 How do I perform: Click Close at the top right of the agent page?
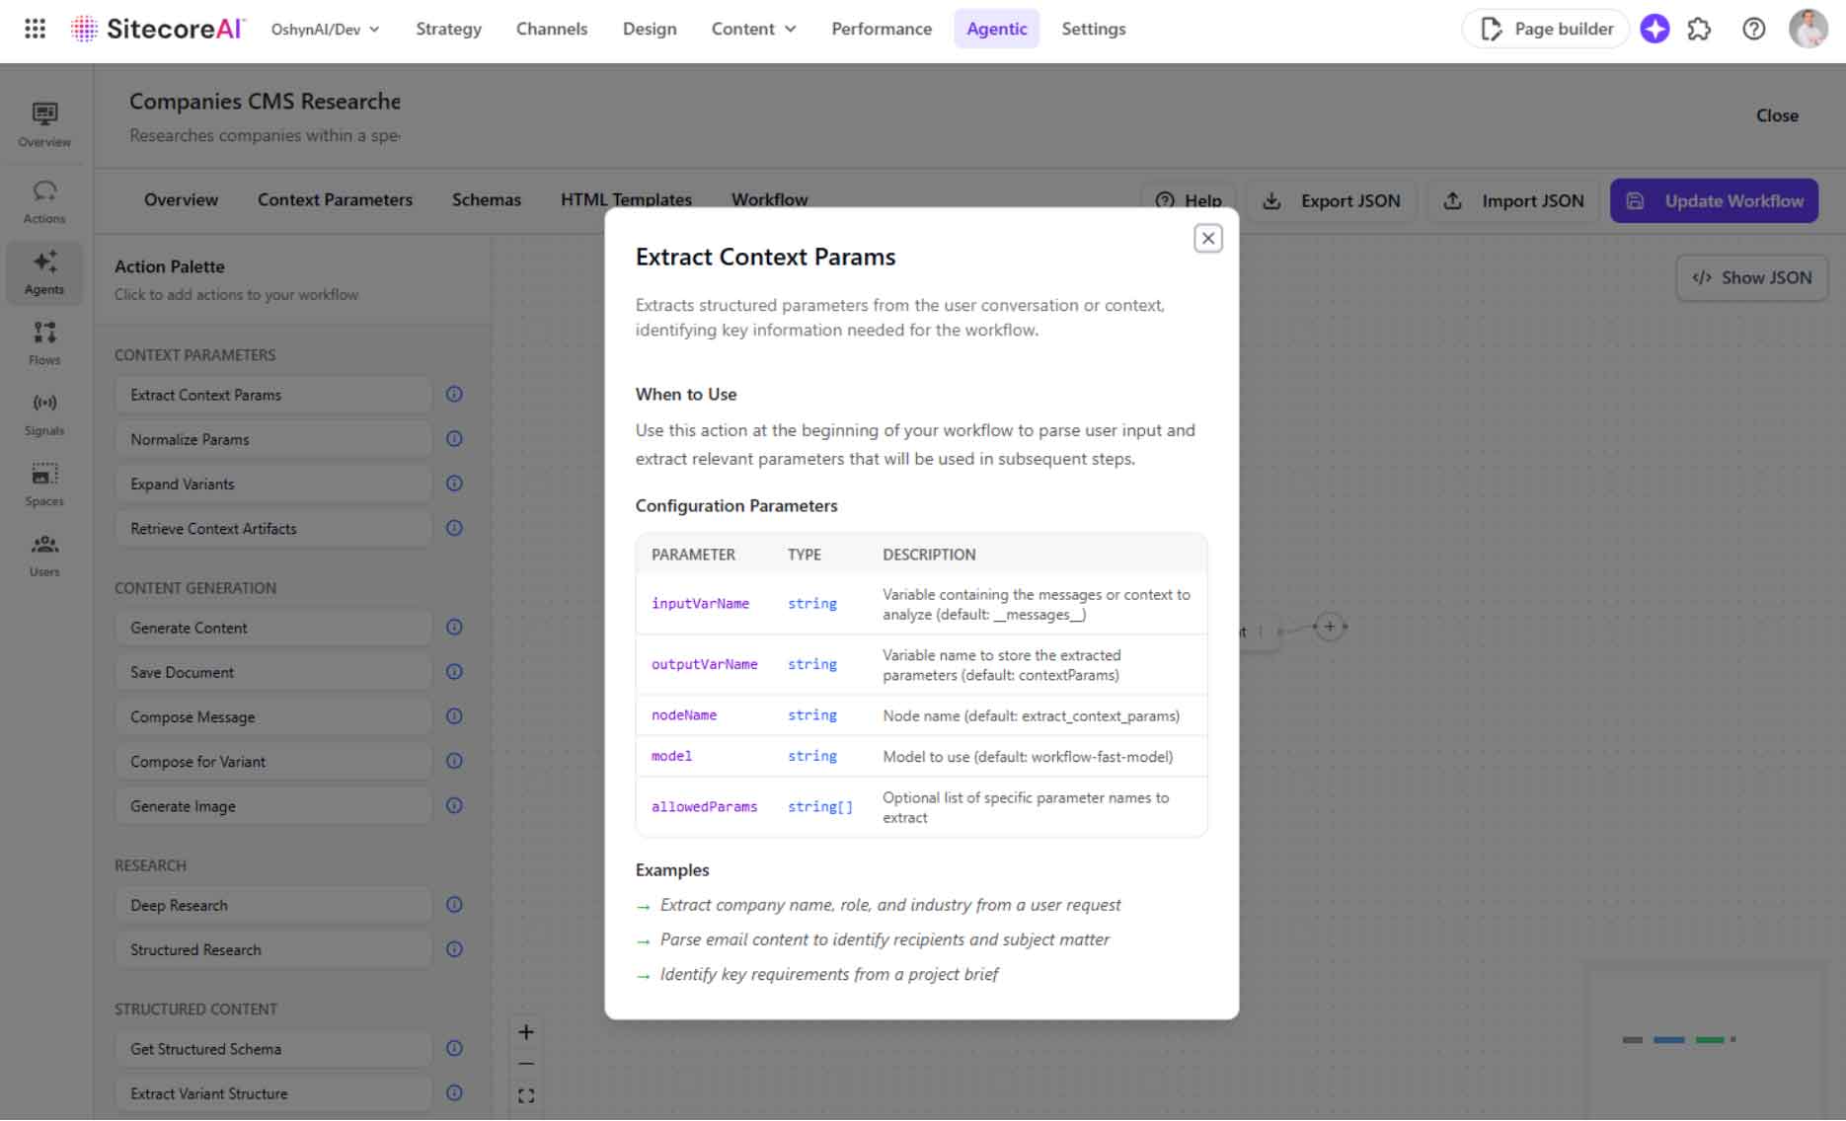click(1777, 115)
